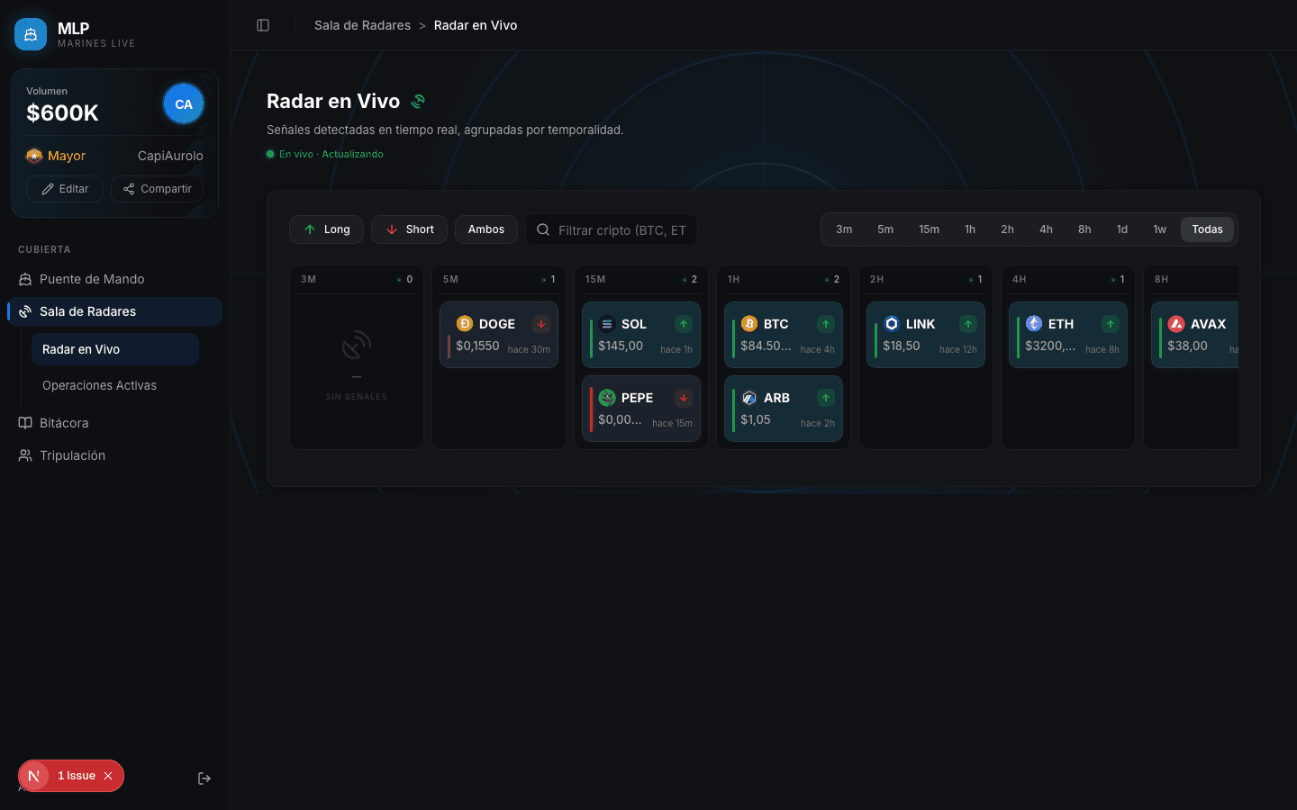
Task: Open the LINK signal card
Action: 926,335
